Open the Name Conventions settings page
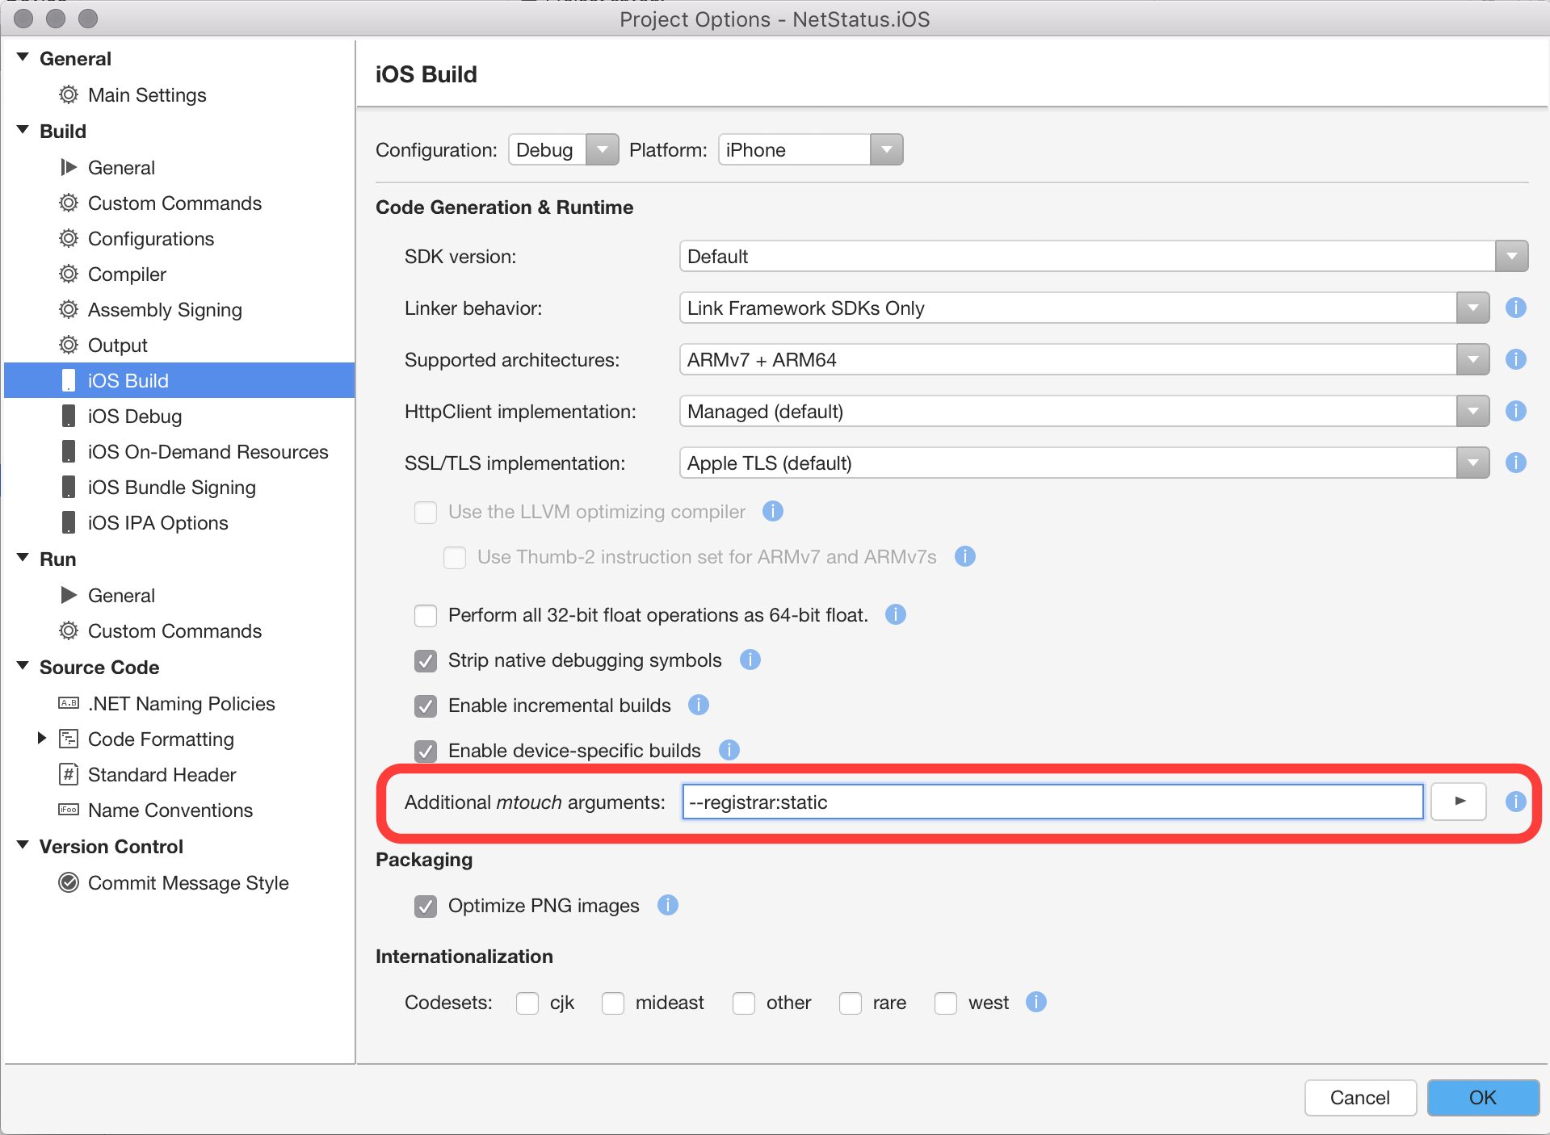The height and width of the screenshot is (1135, 1550). 170,810
